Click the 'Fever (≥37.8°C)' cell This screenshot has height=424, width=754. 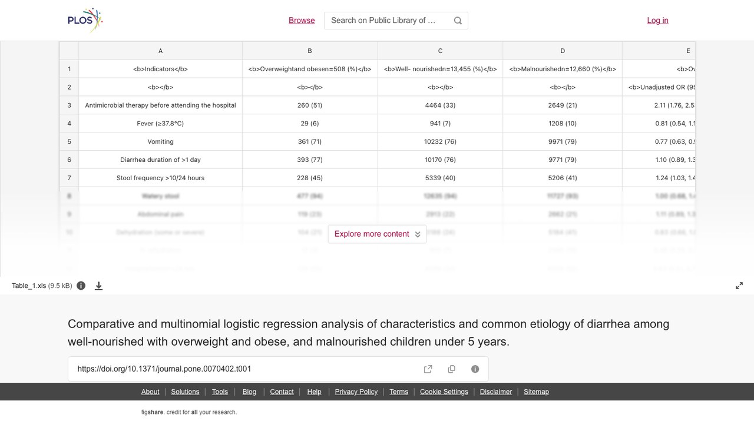(x=160, y=124)
